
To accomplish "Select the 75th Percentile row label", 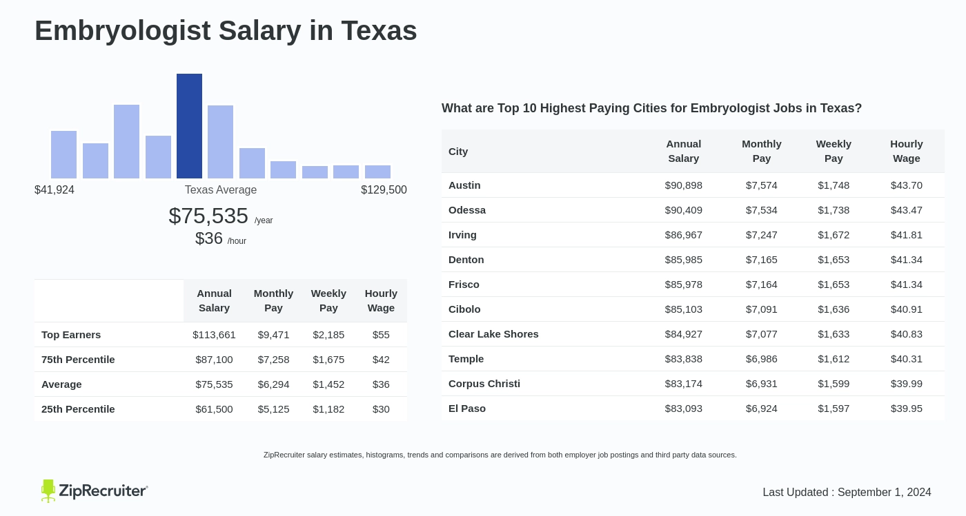I will 78,360.
